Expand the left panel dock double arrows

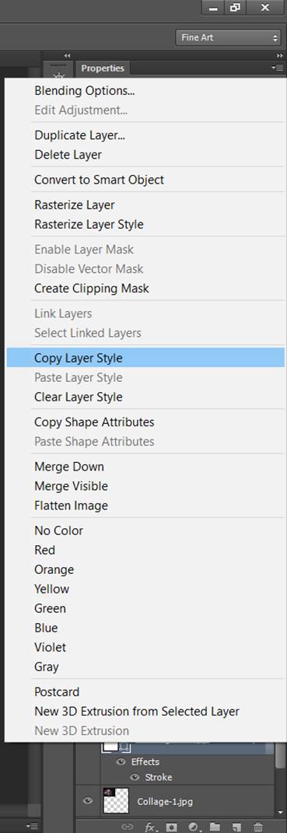[x=67, y=55]
